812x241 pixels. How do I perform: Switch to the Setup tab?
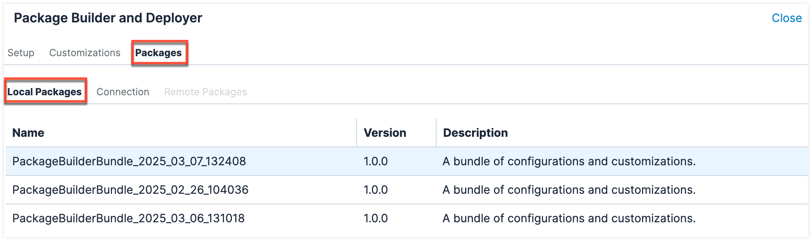pyautogui.click(x=21, y=53)
